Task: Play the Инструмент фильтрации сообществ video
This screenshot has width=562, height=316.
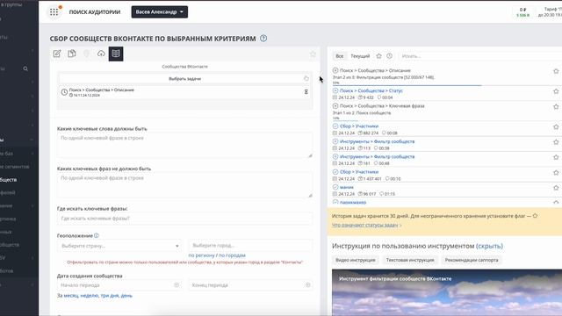Action: click(447, 292)
